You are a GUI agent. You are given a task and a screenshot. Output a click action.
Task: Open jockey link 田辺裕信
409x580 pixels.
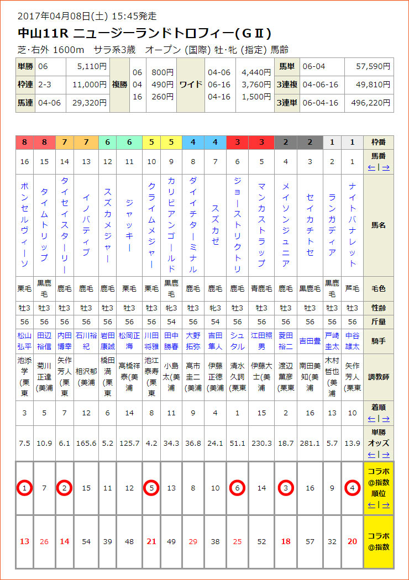[x=44, y=341]
